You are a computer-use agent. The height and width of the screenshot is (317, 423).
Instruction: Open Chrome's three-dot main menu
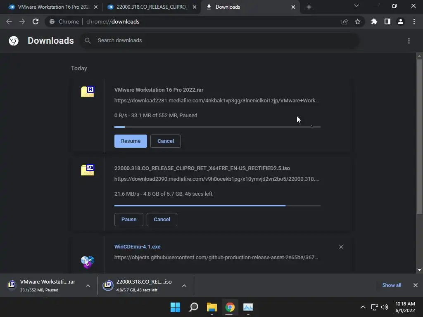coord(414,21)
